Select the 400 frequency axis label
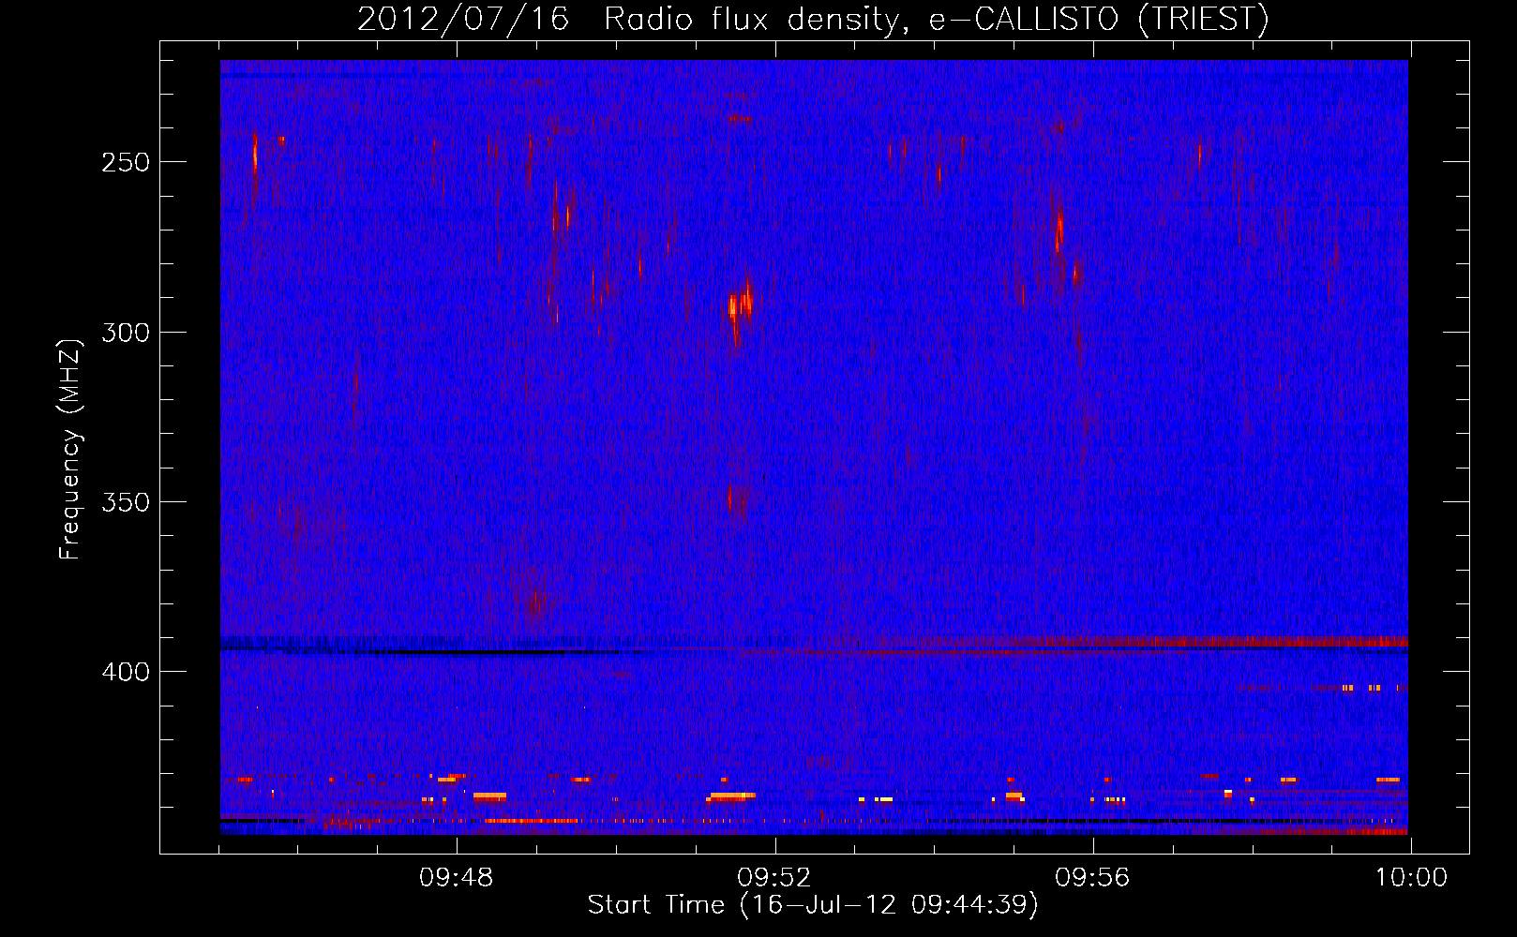Screen dimensions: 1517x937 (126, 673)
